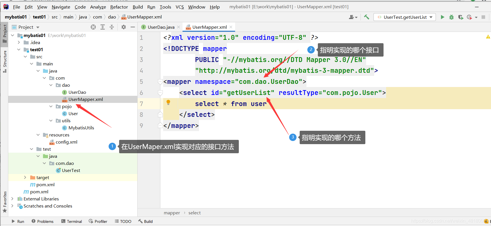
Task: Open the Structure side tool window
Action: point(5,61)
